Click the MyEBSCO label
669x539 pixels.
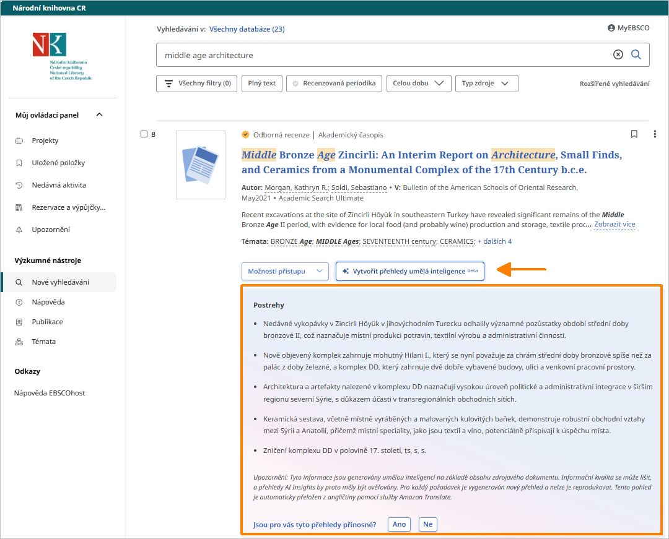(x=633, y=28)
